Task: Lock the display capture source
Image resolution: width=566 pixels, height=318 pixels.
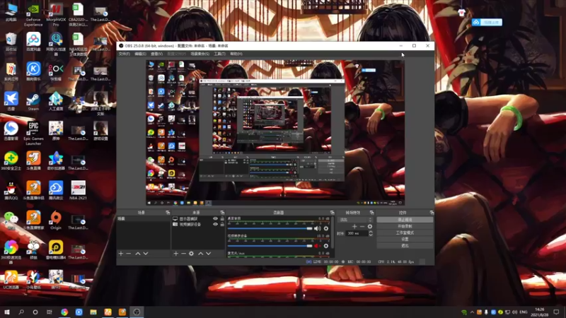Action: (x=222, y=219)
